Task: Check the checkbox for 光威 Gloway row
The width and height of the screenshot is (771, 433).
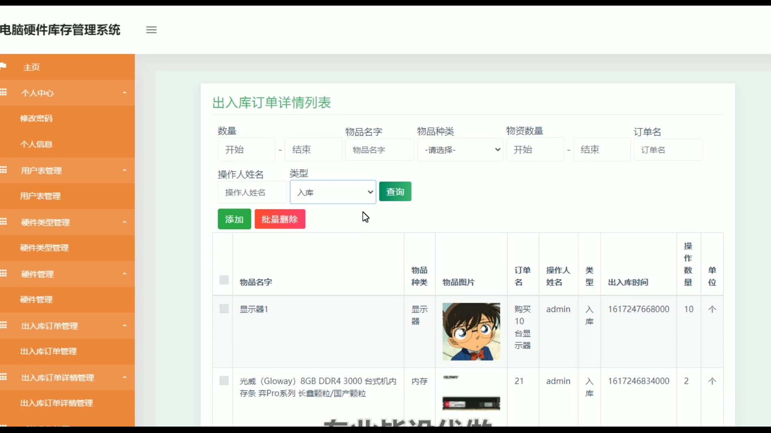Action: pos(224,380)
